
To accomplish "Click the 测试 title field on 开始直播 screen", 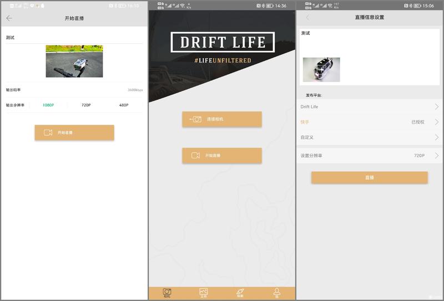I will pos(74,37).
